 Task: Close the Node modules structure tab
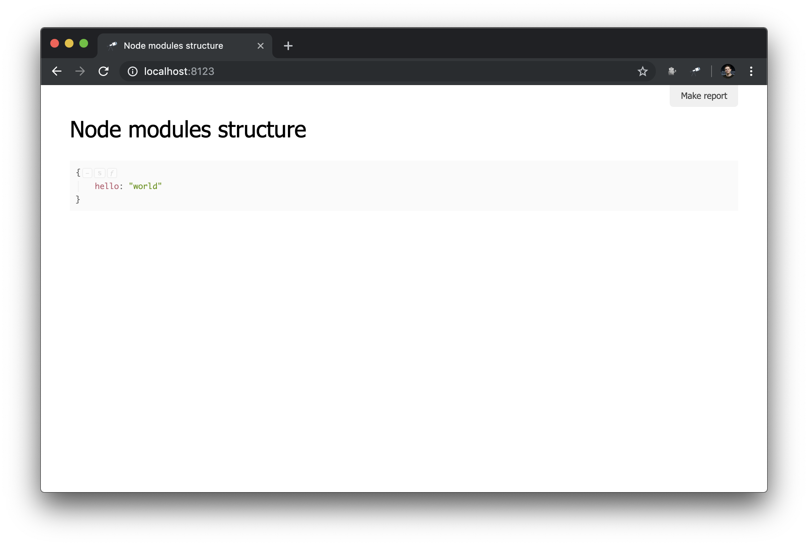click(x=261, y=46)
